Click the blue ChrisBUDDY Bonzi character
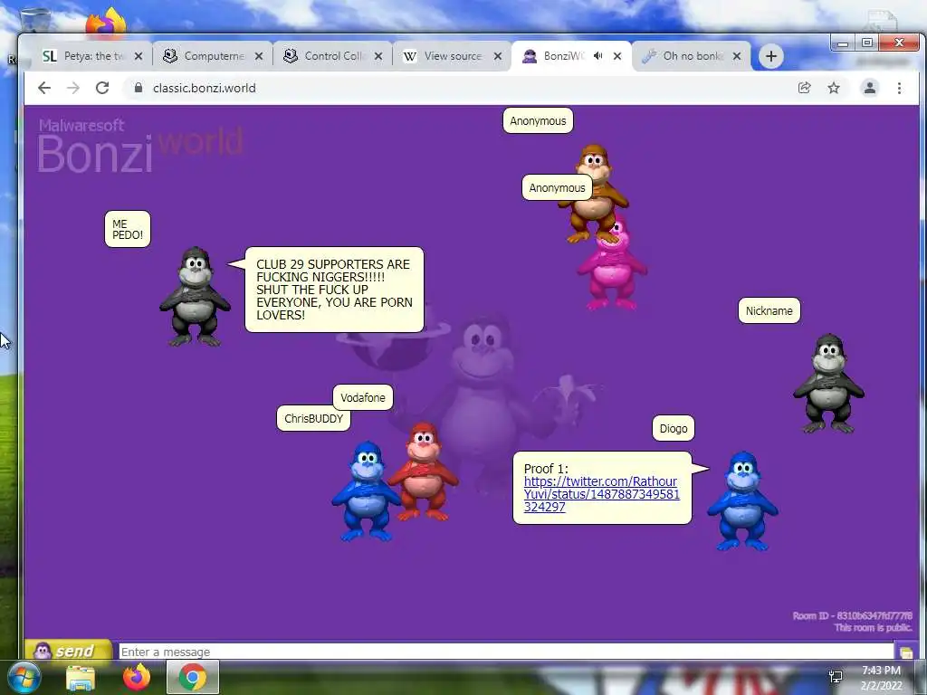The height and width of the screenshot is (695, 927). coord(366,491)
